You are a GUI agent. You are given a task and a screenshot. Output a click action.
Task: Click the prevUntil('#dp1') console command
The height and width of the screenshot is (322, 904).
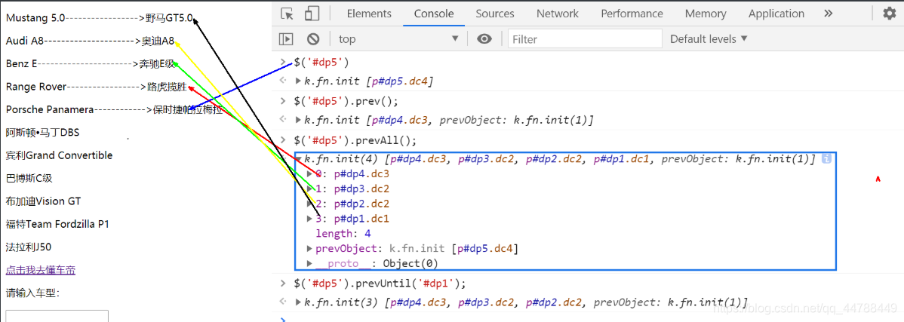coord(380,284)
